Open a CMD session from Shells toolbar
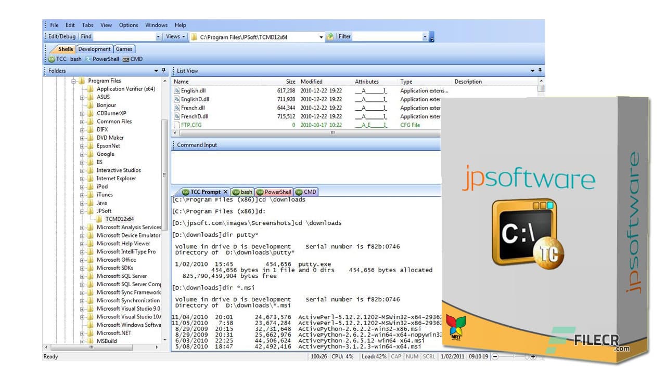This screenshot has height=374, width=666. pos(135,59)
